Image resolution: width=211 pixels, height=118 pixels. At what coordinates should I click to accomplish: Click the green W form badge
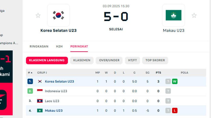tap(175, 82)
